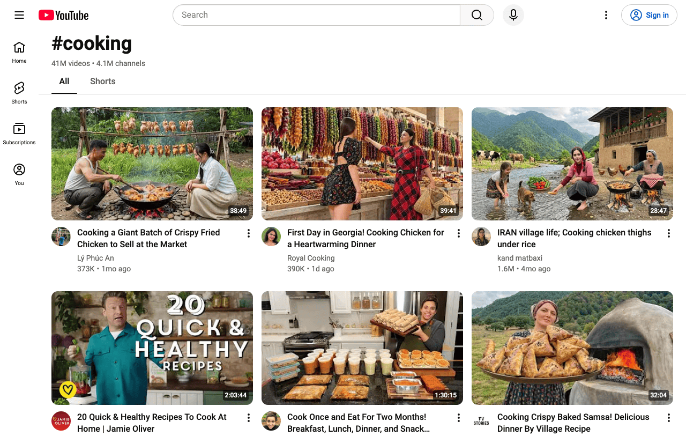Screen dimensions: 686x436
Task: Click Cook Once video channel avatar
Action: point(271,421)
